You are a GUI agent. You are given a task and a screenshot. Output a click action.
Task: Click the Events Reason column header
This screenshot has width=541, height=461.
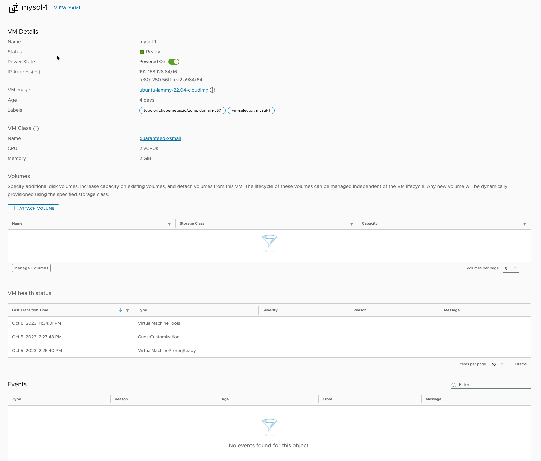tap(121, 399)
